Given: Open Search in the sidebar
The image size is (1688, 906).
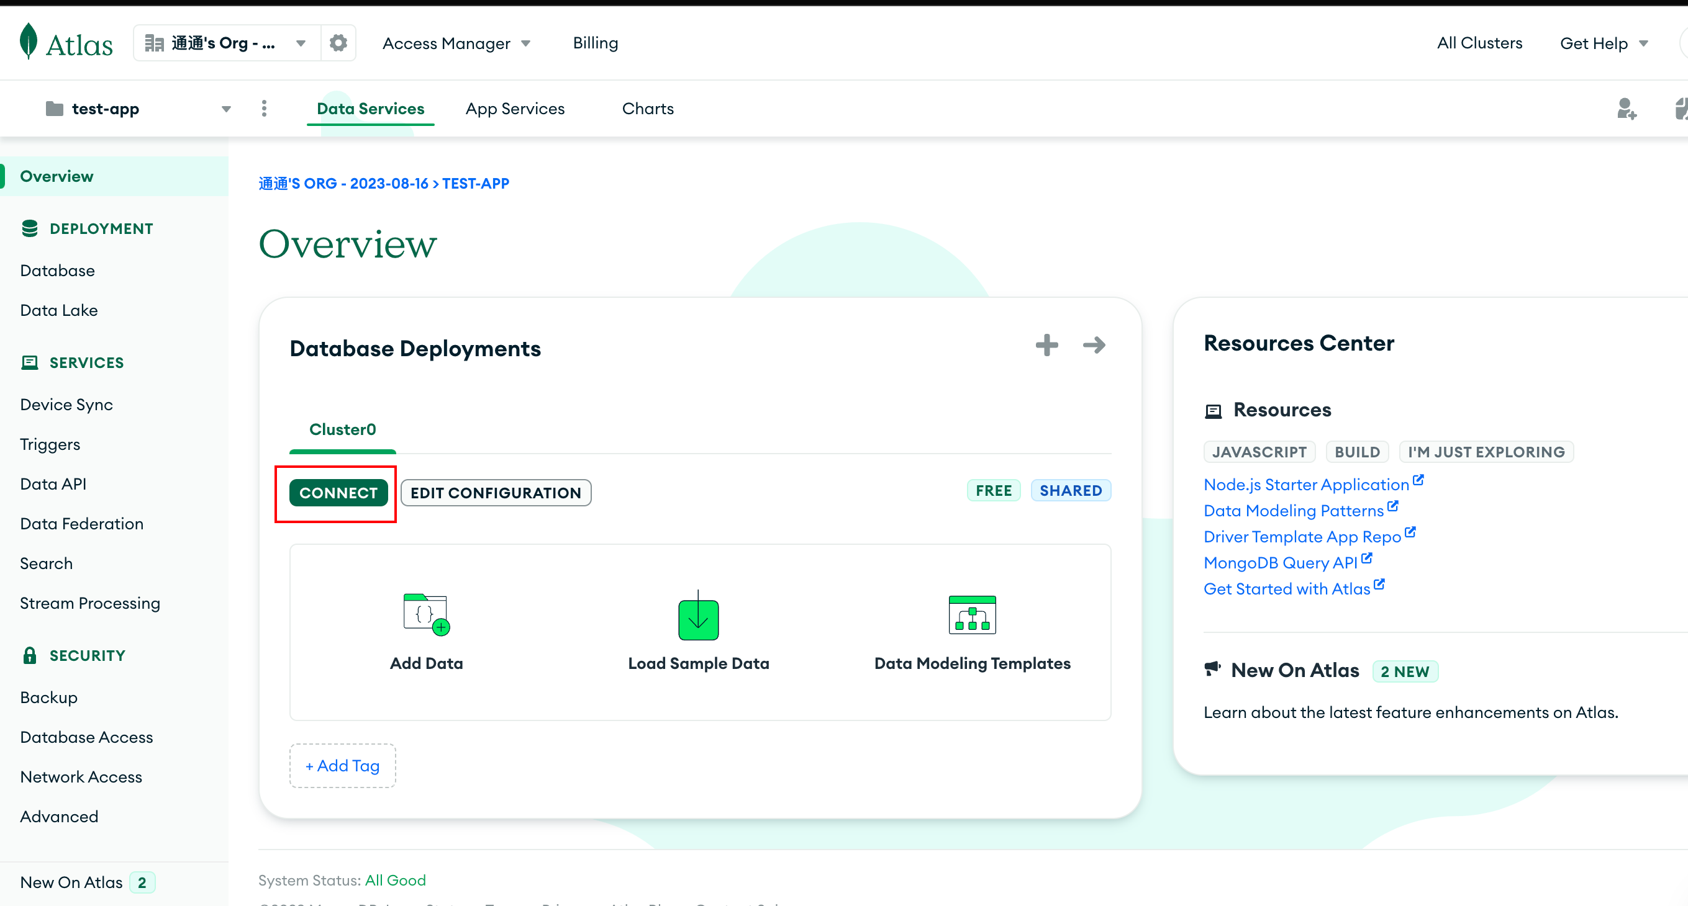Looking at the screenshot, I should click(x=46, y=563).
